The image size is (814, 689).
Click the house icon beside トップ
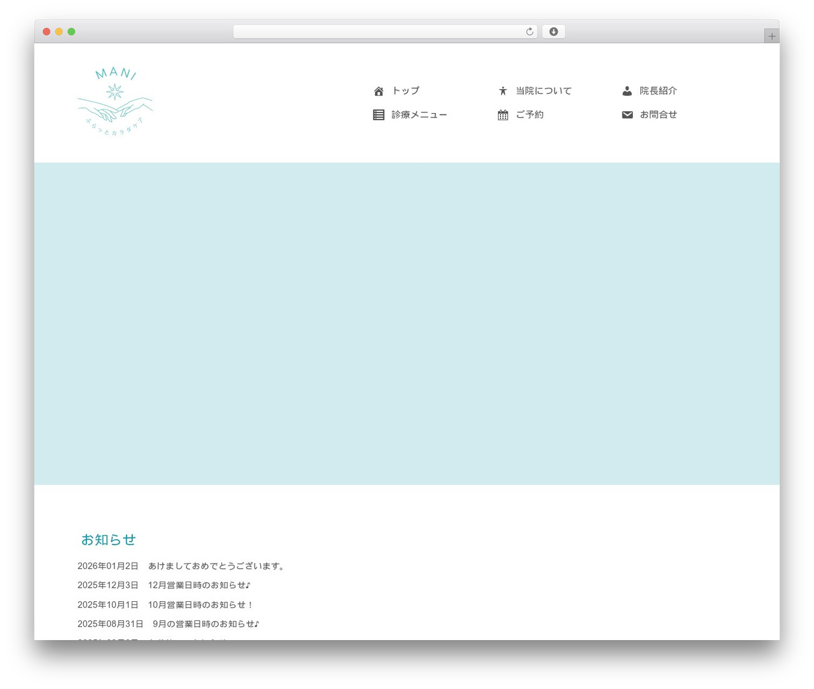click(x=378, y=91)
